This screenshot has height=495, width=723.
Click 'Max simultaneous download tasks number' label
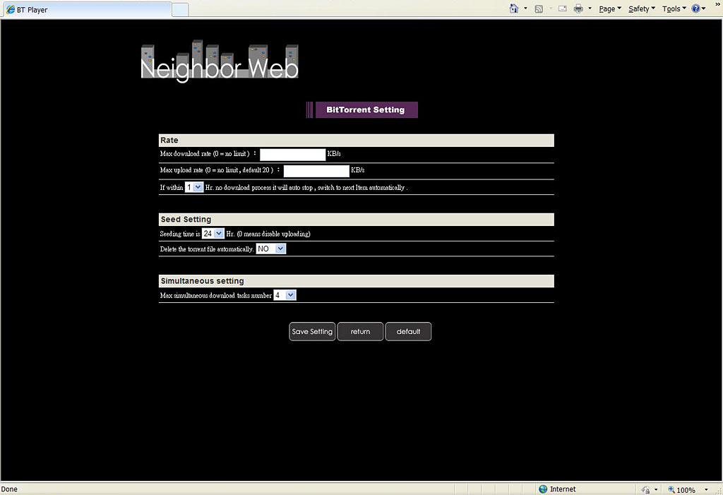click(216, 295)
